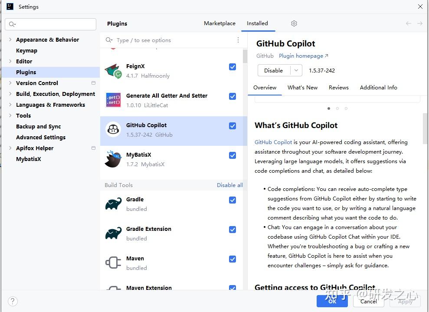Click the Generate All Getter And Setter icon
The width and height of the screenshot is (429, 312).
(114, 100)
